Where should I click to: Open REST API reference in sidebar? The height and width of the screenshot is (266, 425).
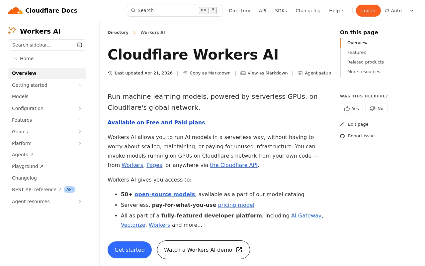pyautogui.click(x=37, y=190)
